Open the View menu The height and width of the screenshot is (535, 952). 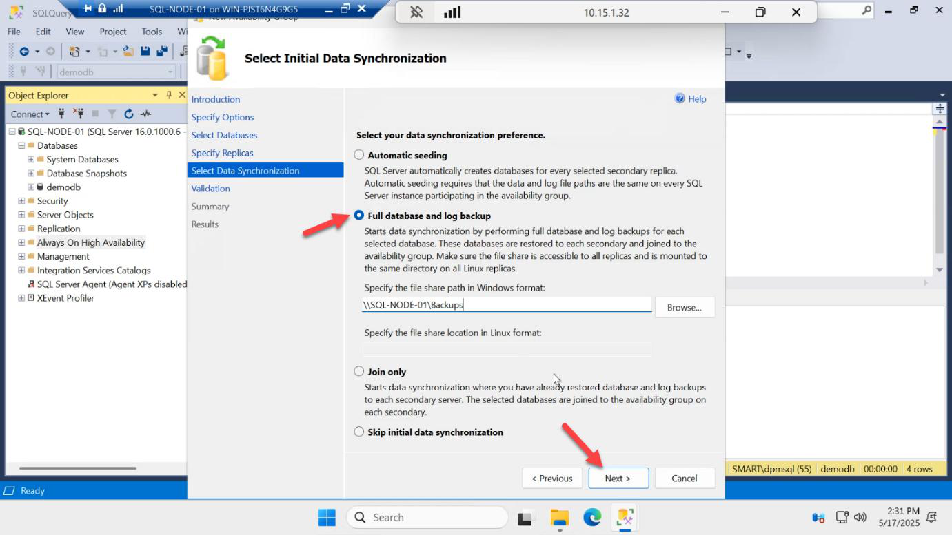[x=75, y=31]
